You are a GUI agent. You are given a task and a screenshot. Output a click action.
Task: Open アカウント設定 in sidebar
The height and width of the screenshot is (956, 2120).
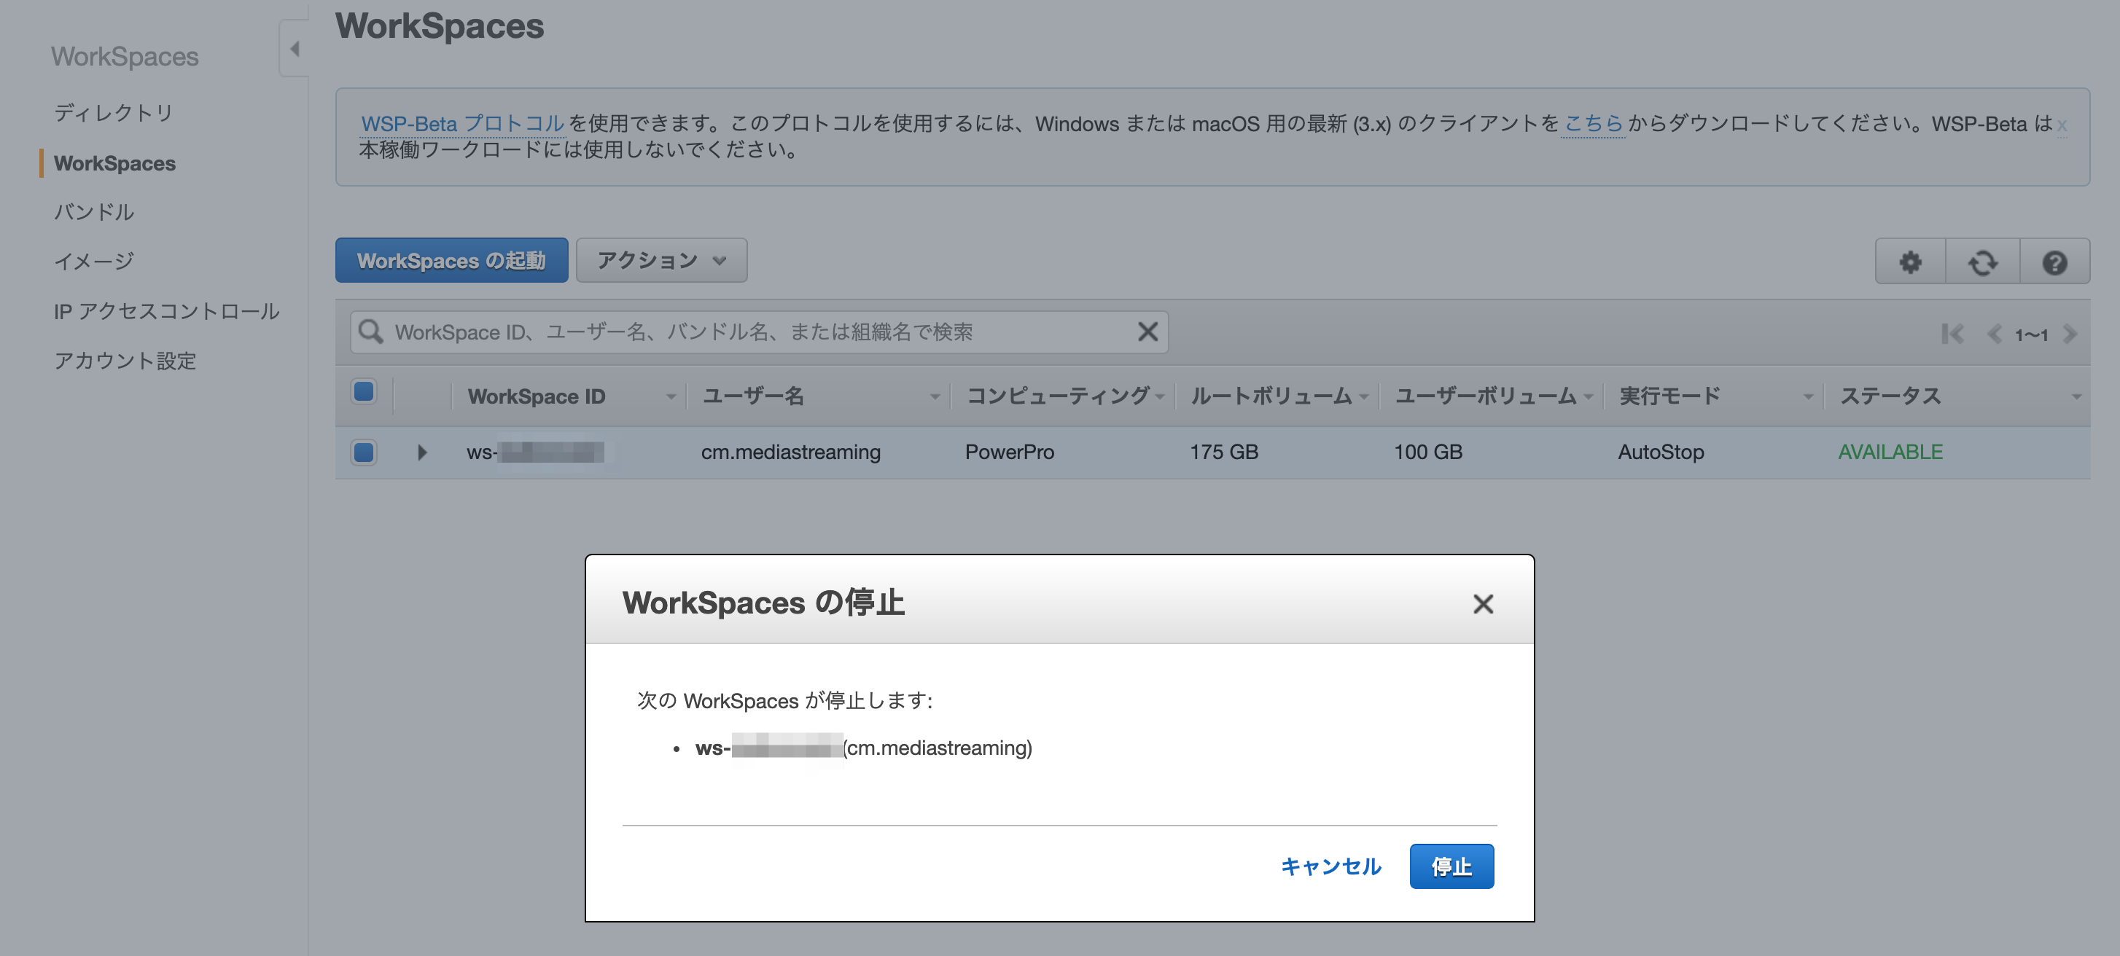click(125, 361)
